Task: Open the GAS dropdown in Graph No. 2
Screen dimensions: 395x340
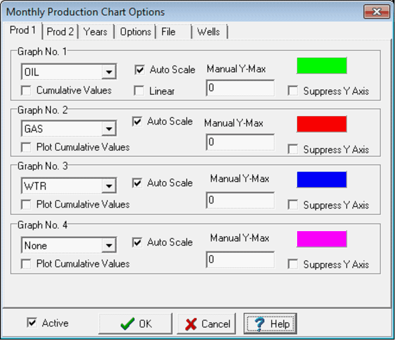Action: (x=109, y=129)
